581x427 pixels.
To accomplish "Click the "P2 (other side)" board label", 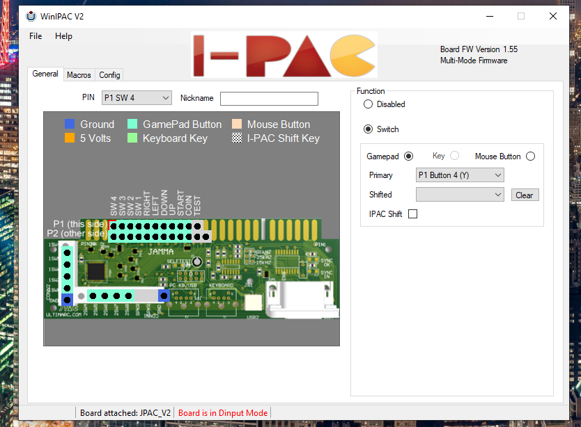I will point(77,234).
